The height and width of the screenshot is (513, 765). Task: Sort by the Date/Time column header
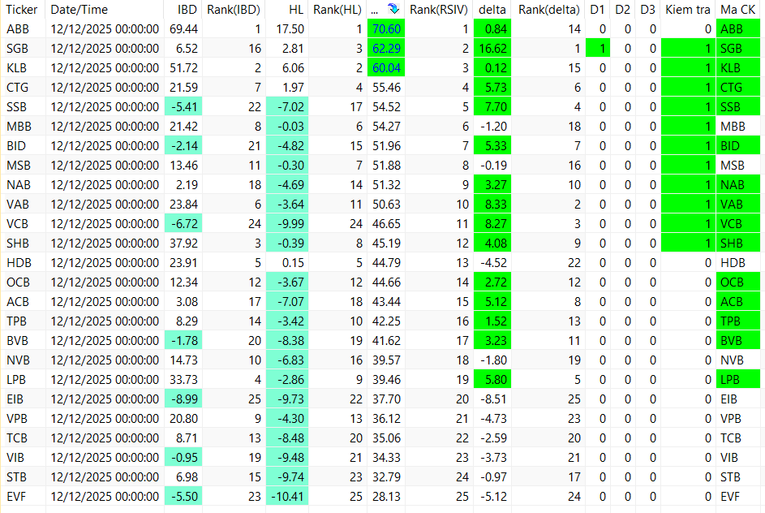(80, 9)
